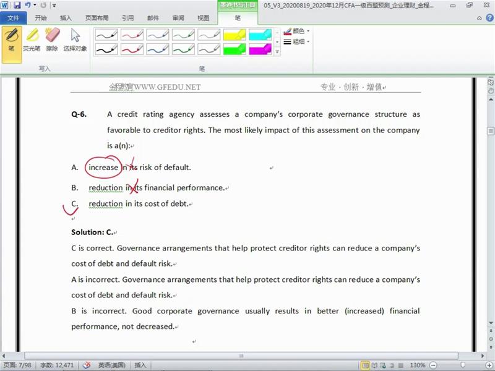Select the 荧光笔 highlighter tool
This screenshot has width=495, height=371.
pyautogui.click(x=32, y=40)
